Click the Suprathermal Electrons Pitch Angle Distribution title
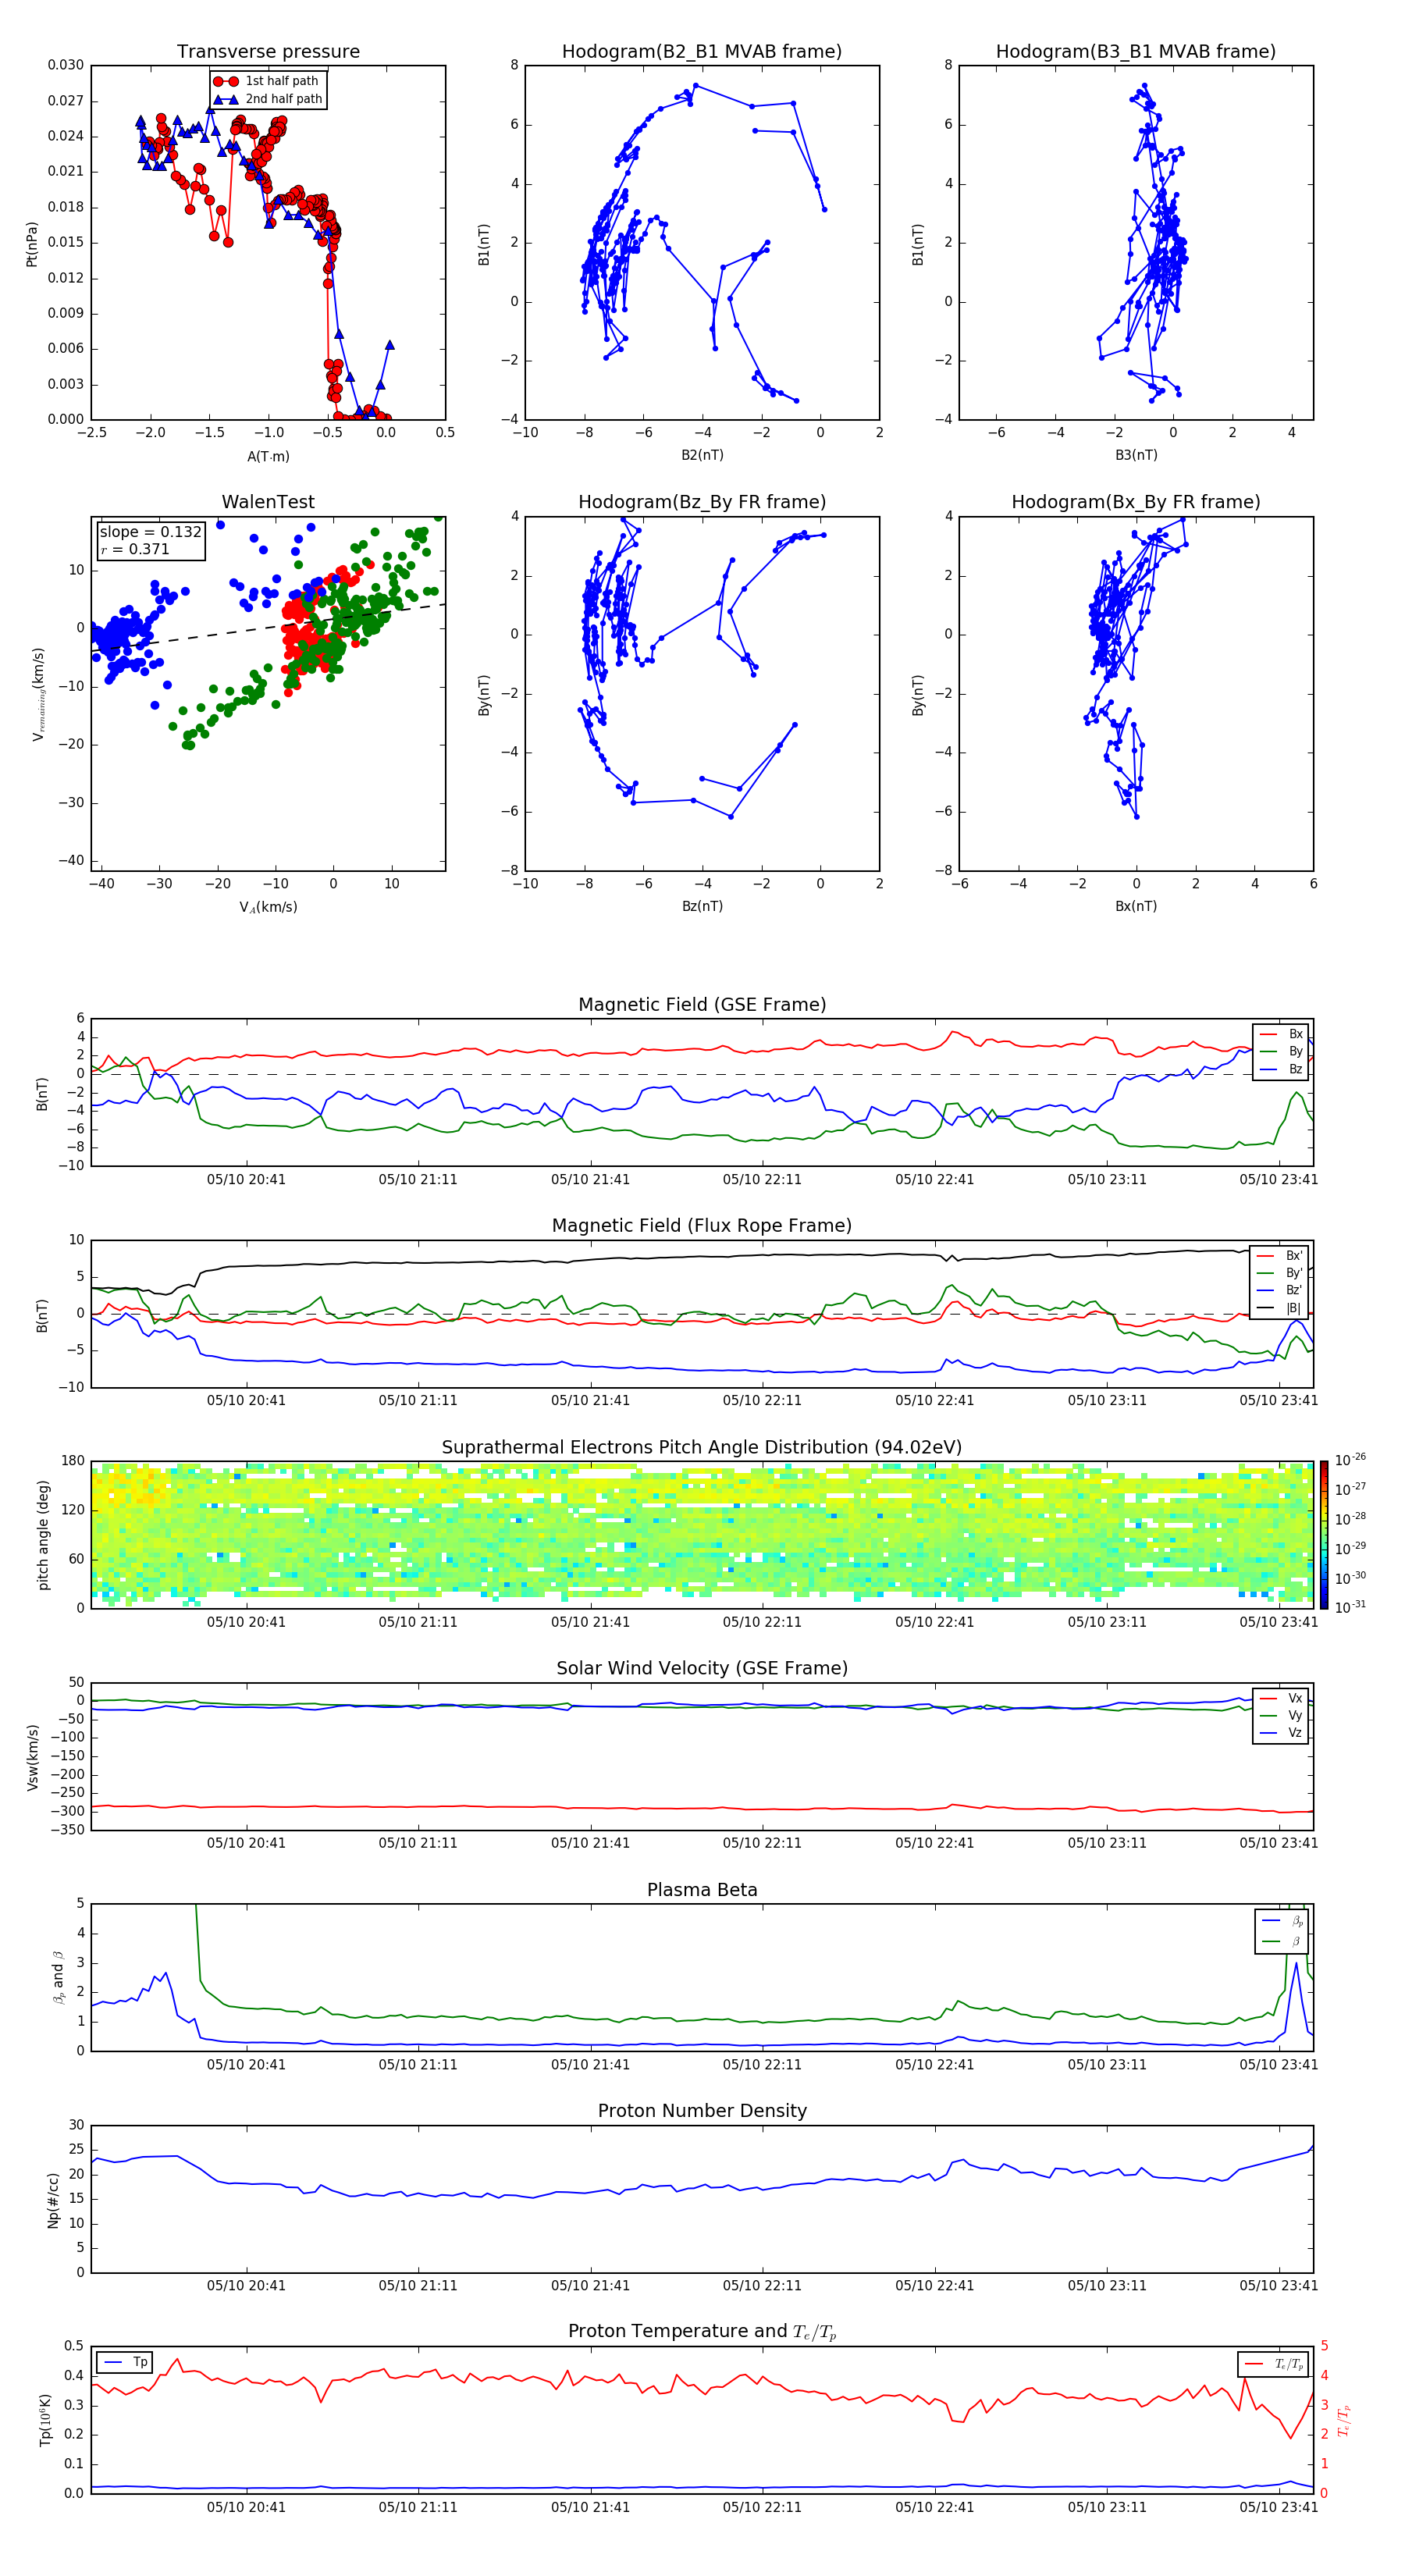This screenshot has height=2576, width=1405. pos(702,1447)
